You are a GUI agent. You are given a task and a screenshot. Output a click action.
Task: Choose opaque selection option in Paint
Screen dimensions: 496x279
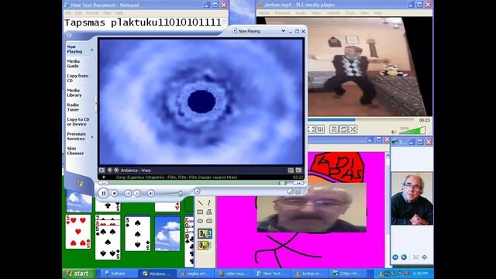[205, 234]
